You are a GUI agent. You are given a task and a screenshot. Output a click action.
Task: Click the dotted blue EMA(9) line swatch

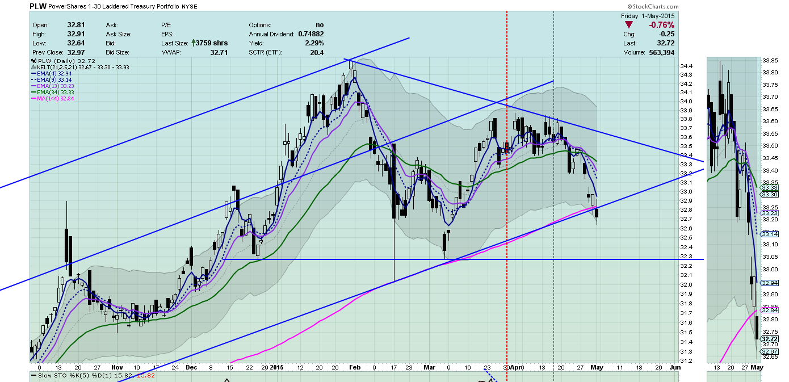32,80
